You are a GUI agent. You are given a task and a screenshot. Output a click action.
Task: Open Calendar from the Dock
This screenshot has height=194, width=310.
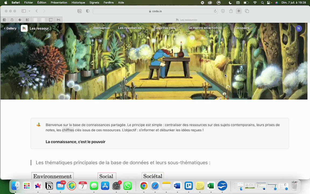click(x=83, y=186)
